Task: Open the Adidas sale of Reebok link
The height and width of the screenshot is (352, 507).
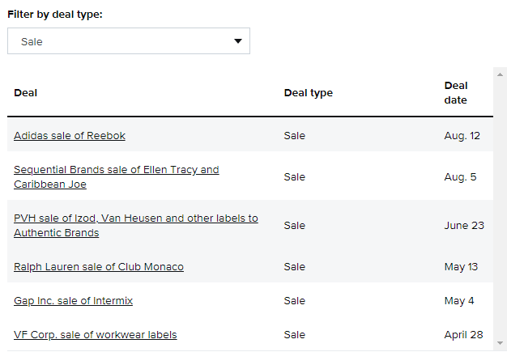Action: click(70, 136)
